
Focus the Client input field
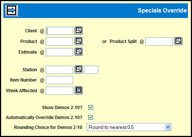pyautogui.click(x=59, y=31)
